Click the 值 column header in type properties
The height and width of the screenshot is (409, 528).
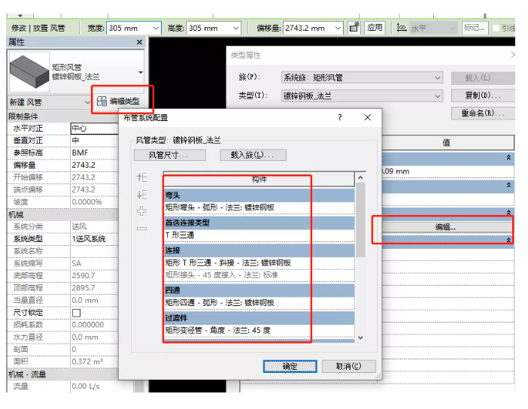pyautogui.click(x=447, y=142)
